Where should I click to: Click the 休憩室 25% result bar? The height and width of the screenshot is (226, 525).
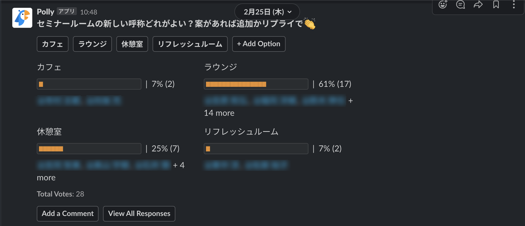pos(89,149)
